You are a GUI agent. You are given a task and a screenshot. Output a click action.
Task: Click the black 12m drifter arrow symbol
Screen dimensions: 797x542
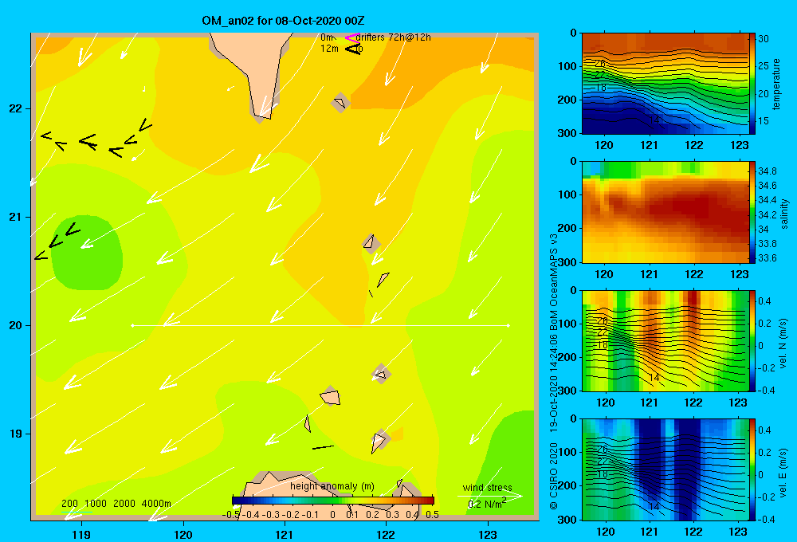[353, 49]
